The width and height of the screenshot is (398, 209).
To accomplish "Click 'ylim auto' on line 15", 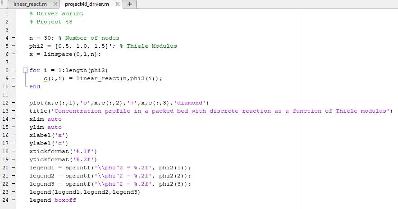I will click(46, 127).
